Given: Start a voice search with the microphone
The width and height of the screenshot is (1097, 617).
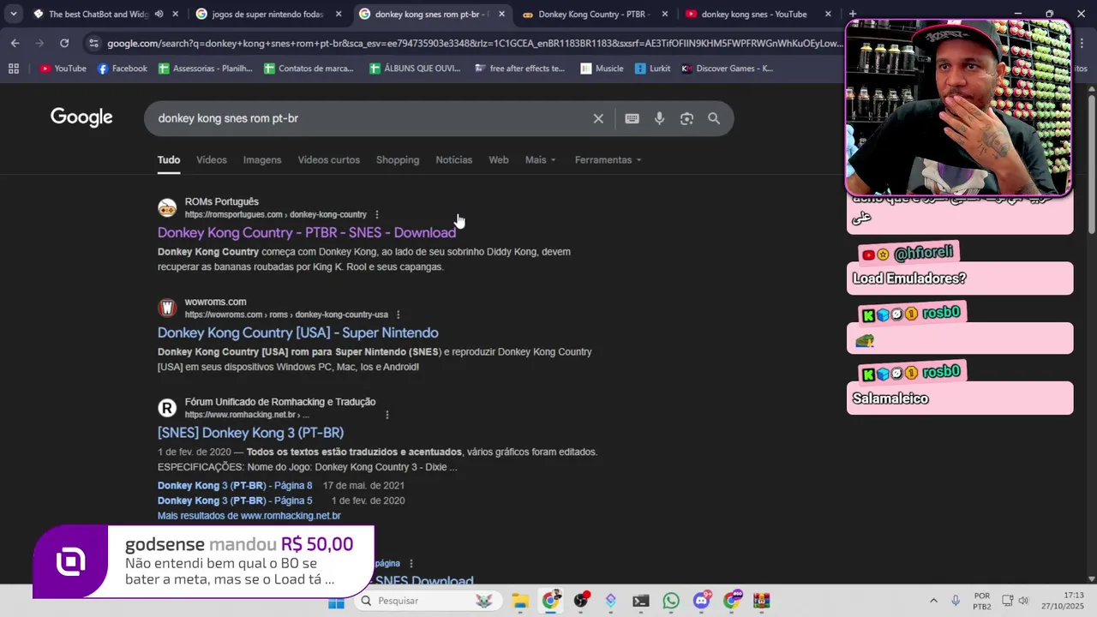Looking at the screenshot, I should coord(659,119).
